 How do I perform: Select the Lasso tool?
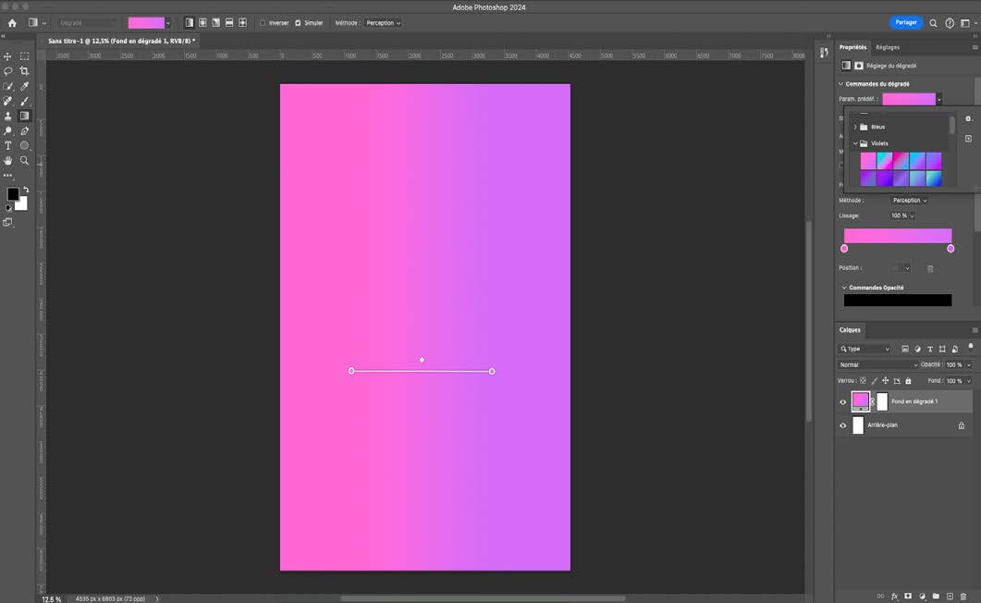click(x=8, y=71)
